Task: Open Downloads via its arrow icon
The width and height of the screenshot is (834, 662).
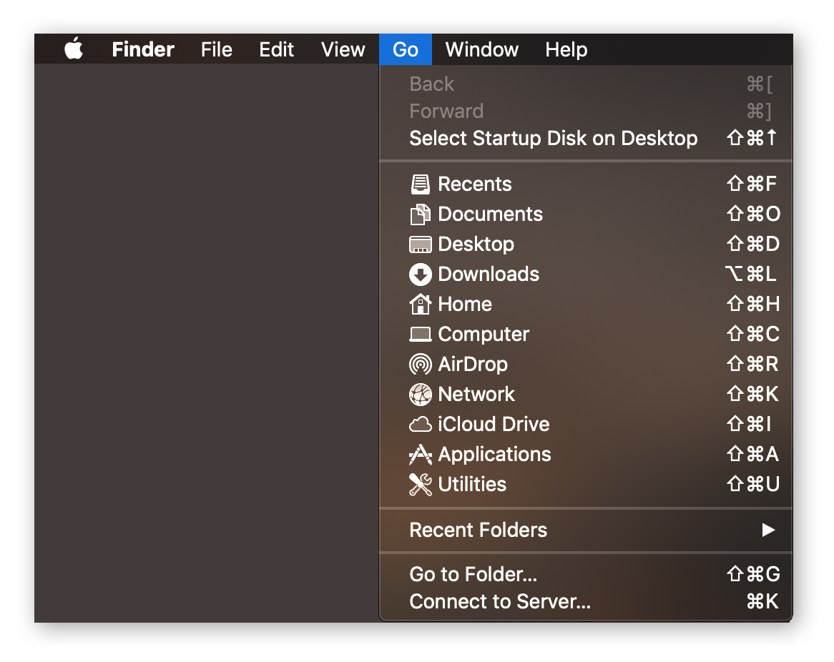Action: pyautogui.click(x=421, y=274)
